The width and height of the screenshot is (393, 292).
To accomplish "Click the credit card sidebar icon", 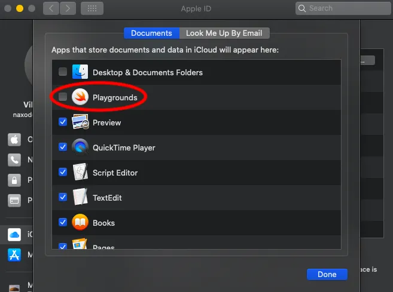I will 14,201.
